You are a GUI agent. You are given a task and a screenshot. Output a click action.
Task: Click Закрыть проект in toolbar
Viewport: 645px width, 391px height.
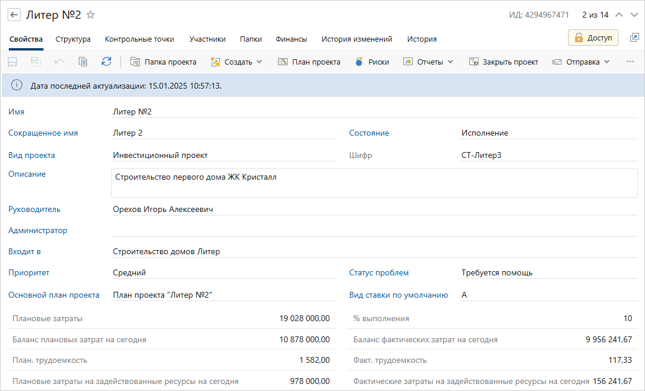pos(503,62)
